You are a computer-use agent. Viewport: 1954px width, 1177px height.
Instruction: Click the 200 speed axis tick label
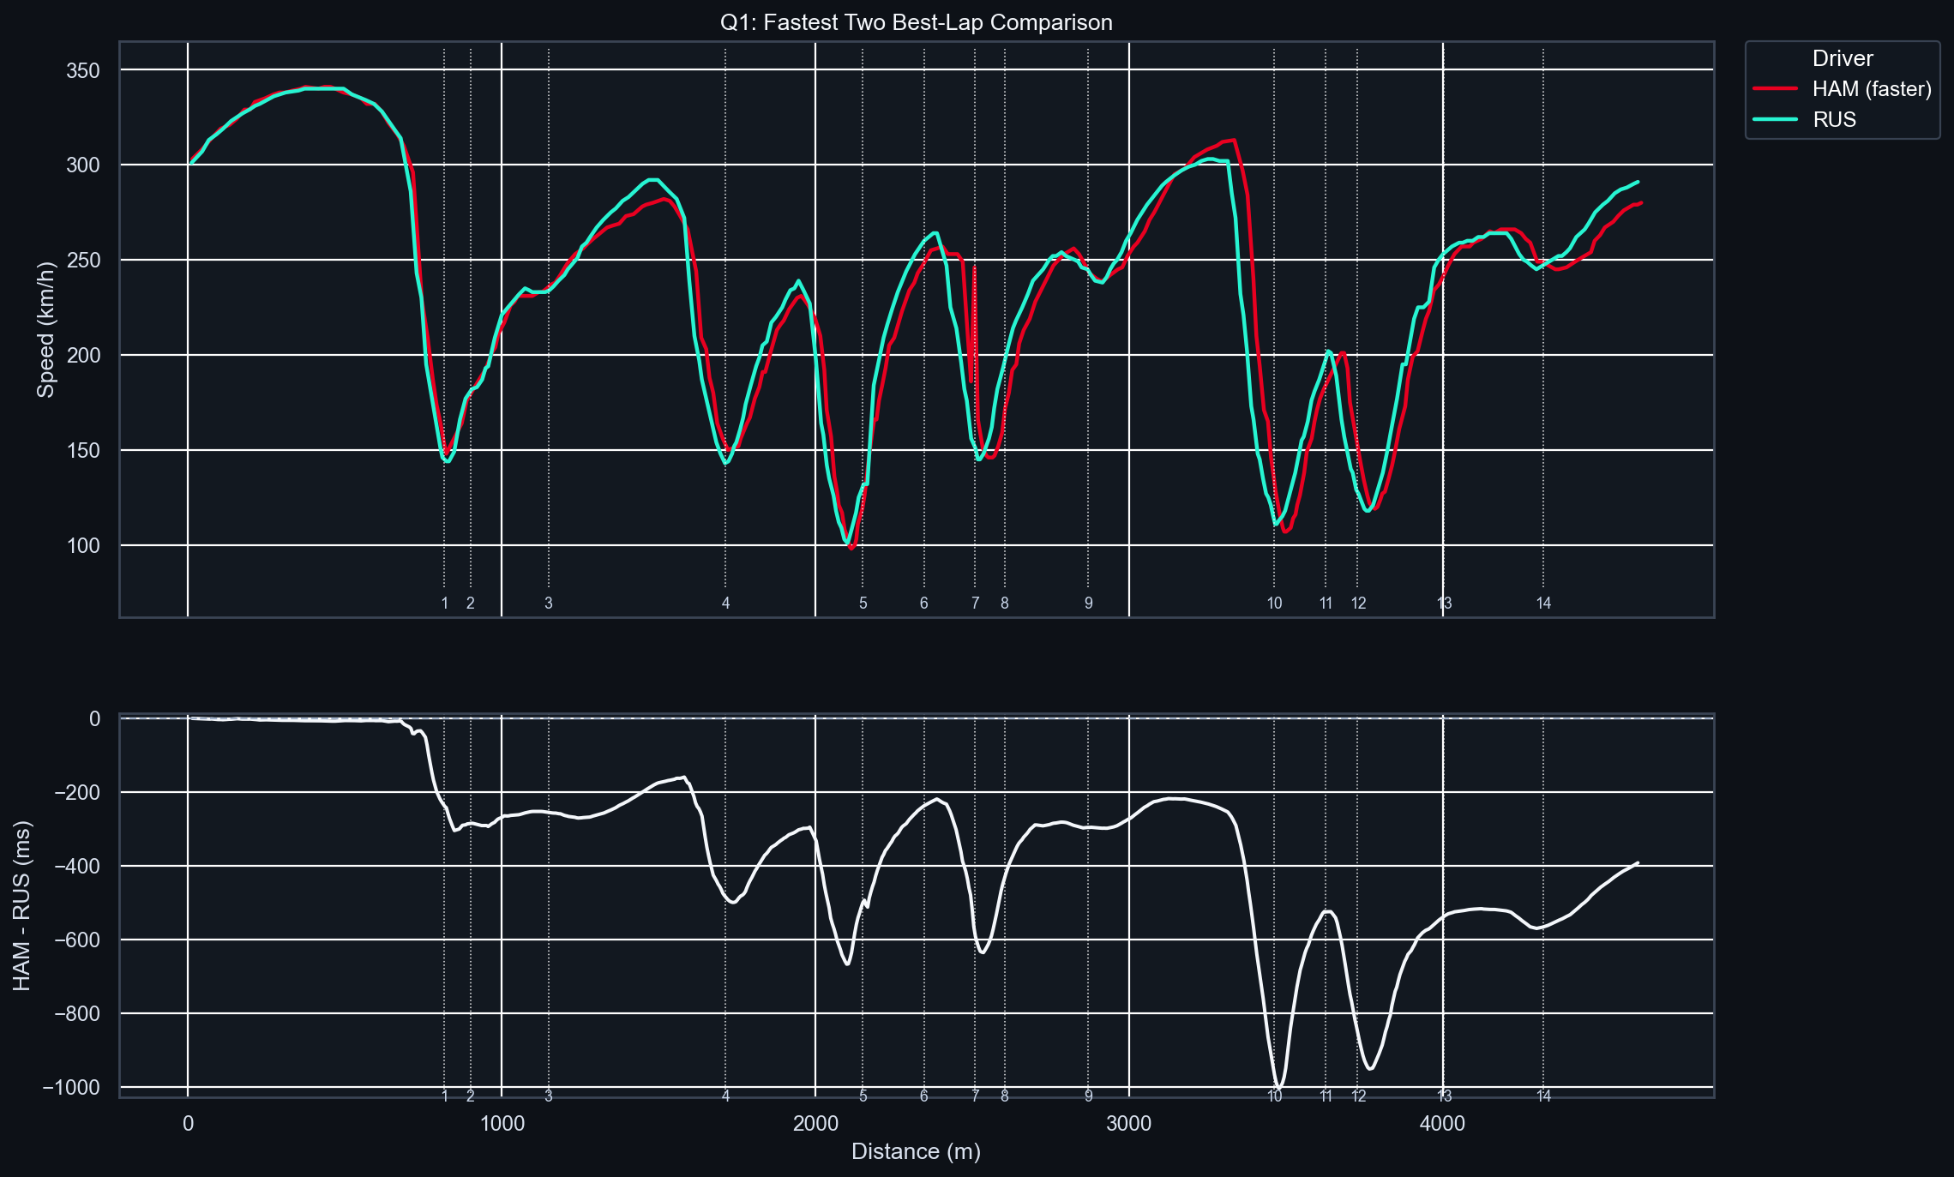pos(83,356)
